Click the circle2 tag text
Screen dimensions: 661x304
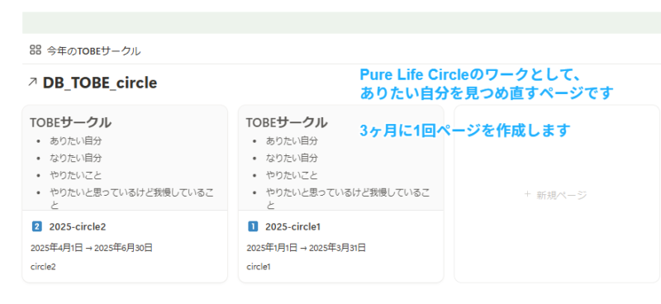(x=43, y=267)
